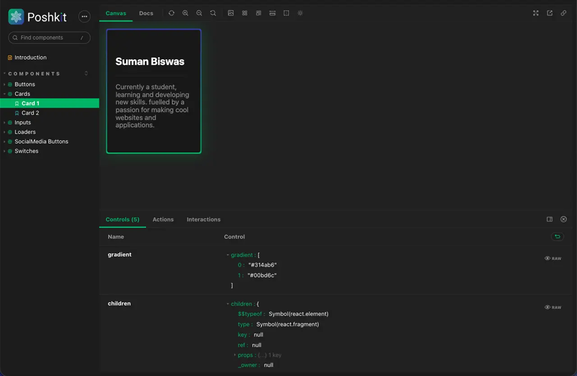Screen dimensions: 577x376
Task: Reset controls with the undo button
Action: coord(558,237)
